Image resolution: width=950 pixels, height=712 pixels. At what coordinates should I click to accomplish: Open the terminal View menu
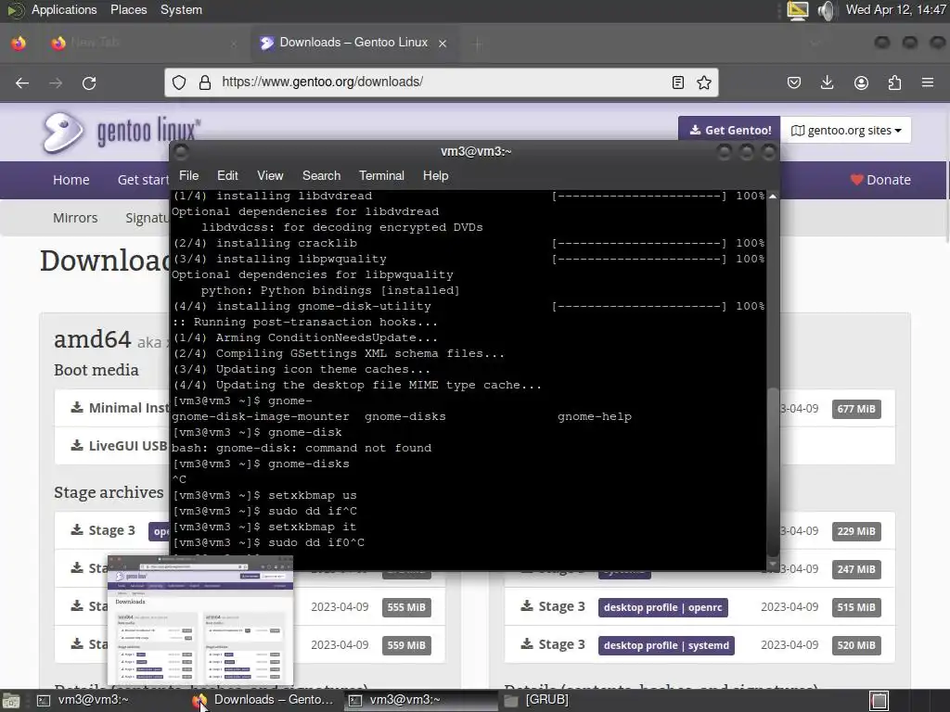click(x=270, y=175)
